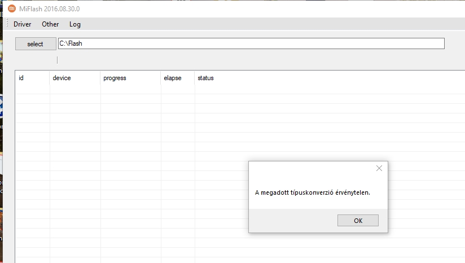Click the elapse column header
Screen dimensions: 465x263
click(178, 78)
